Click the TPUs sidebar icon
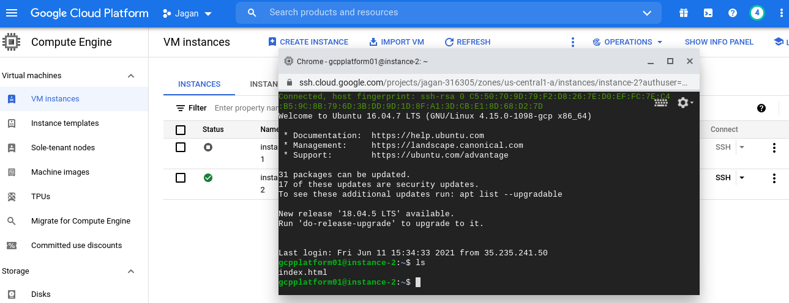The height and width of the screenshot is (303, 789). click(12, 197)
